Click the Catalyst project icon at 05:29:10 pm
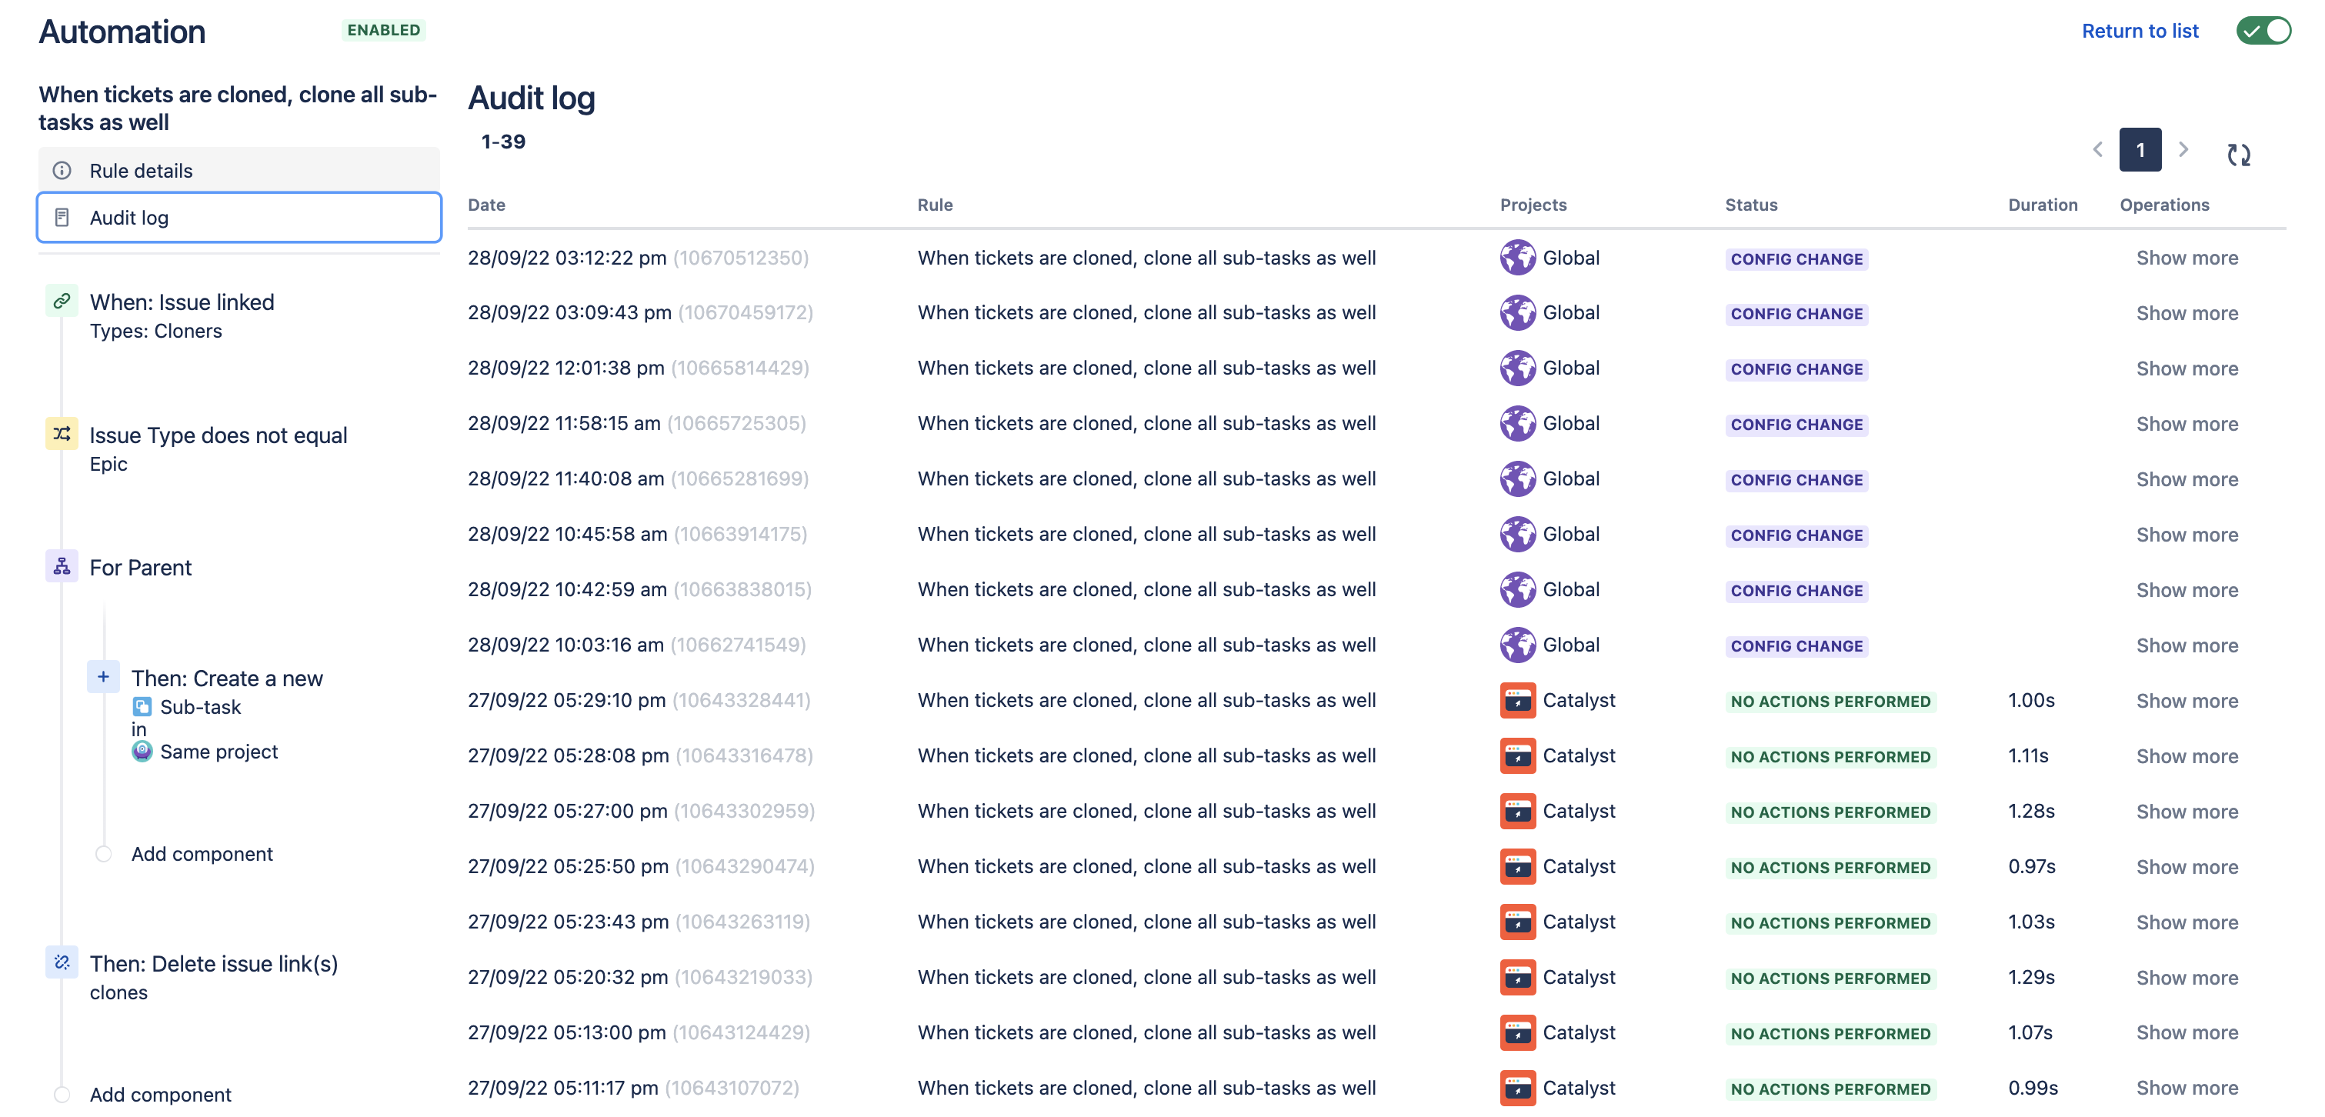2325x1117 pixels. pos(1517,700)
